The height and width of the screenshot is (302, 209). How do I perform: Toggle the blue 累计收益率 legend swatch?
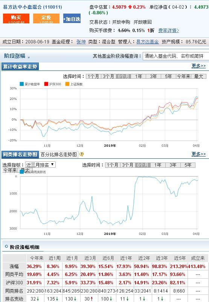(x=22, y=84)
